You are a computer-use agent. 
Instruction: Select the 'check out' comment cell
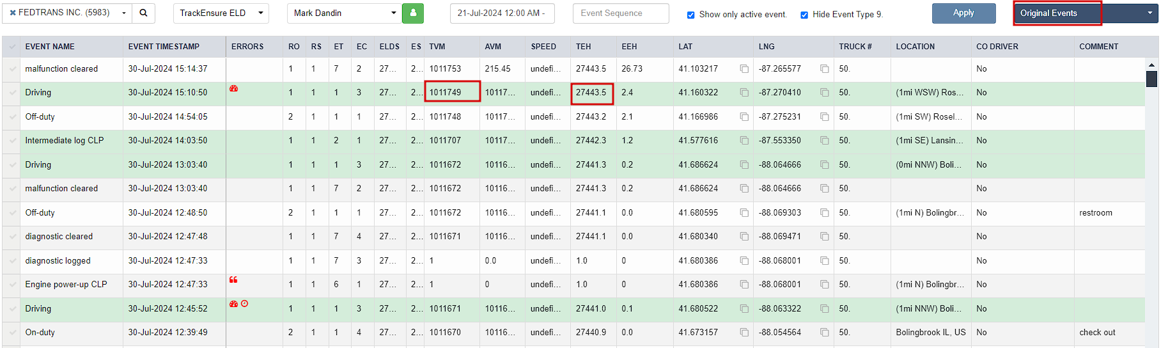click(x=1109, y=333)
